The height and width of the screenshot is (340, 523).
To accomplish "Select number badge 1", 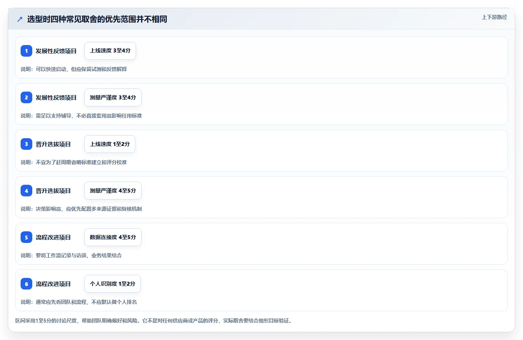I will point(26,51).
